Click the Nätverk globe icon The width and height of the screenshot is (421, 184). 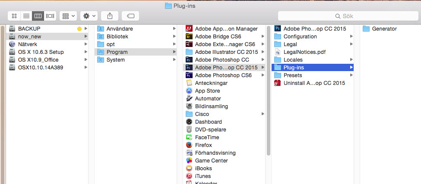click(13, 44)
